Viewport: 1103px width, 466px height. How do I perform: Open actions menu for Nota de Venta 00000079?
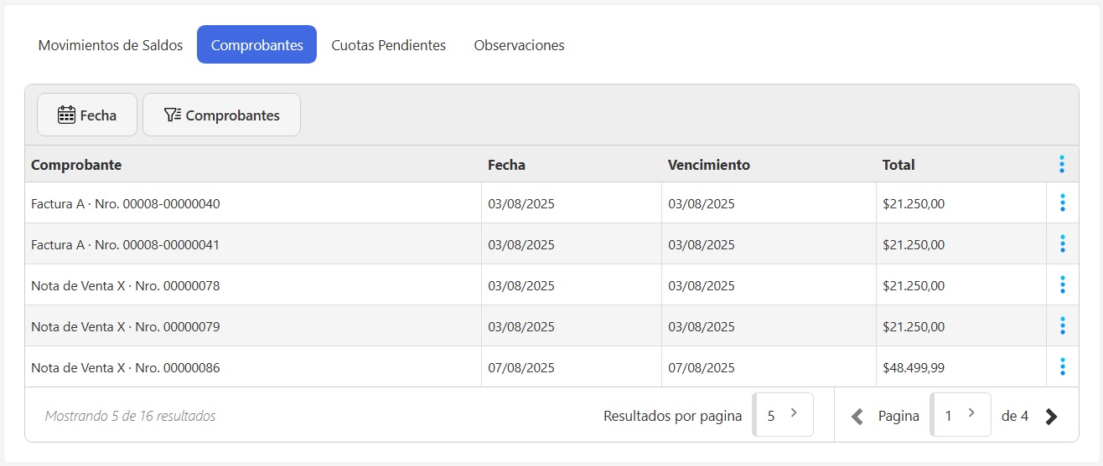pyautogui.click(x=1062, y=326)
